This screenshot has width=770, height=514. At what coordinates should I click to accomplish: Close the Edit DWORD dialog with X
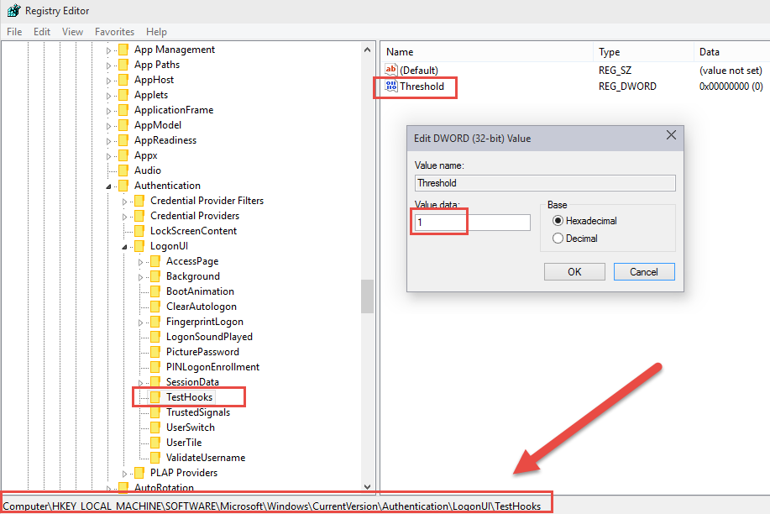coord(671,135)
